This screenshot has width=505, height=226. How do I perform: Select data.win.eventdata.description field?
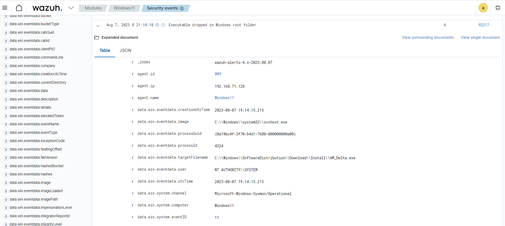tap(34, 99)
